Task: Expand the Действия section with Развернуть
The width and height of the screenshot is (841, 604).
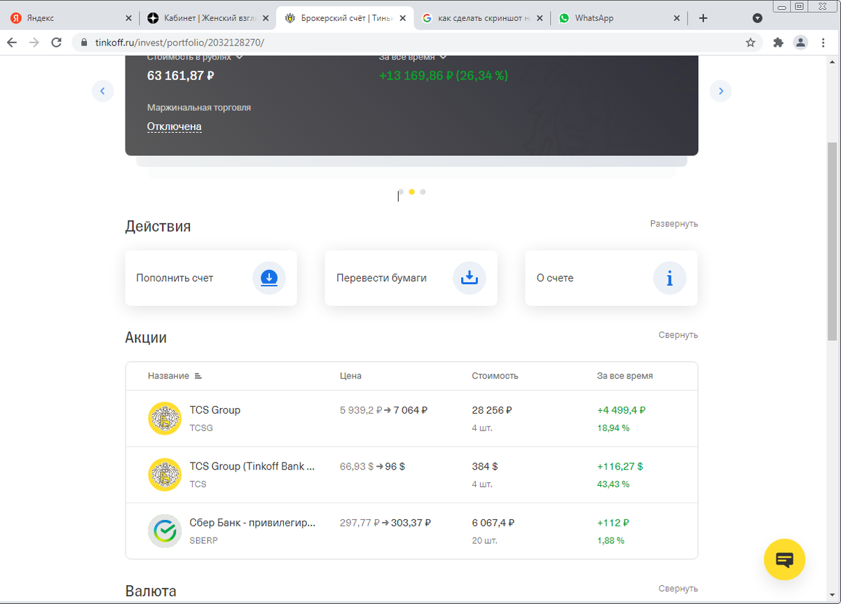Action: tap(674, 224)
